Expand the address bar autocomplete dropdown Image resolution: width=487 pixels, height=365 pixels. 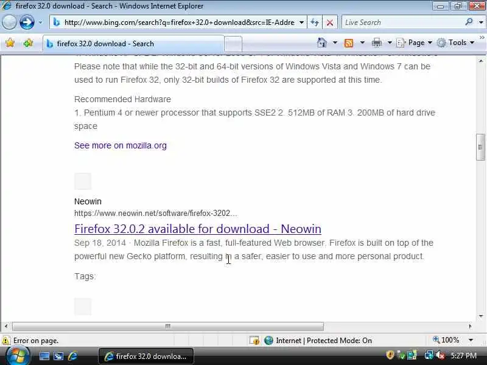(301, 23)
